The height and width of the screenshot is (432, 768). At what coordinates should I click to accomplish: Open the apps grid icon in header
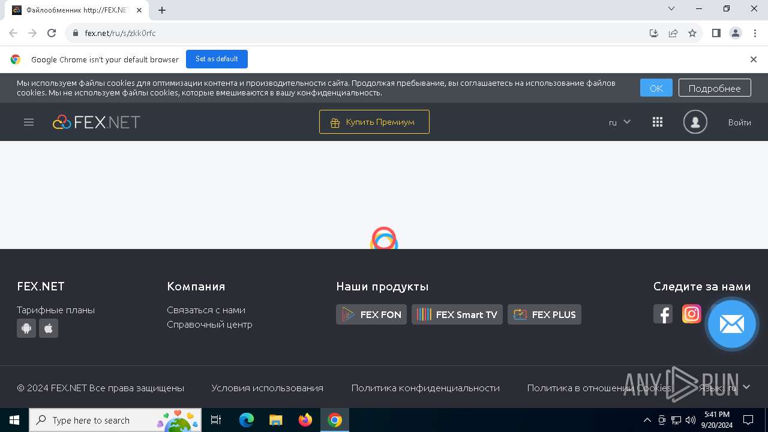[658, 122]
